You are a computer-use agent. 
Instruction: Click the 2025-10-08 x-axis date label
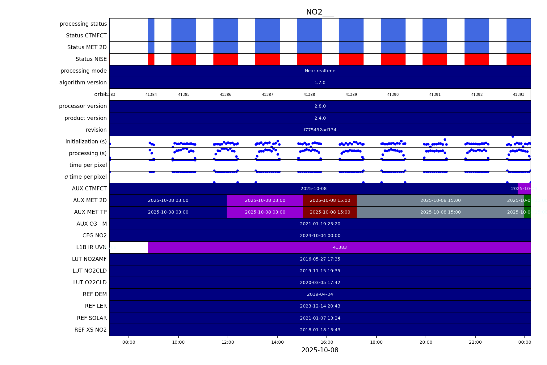point(320,350)
